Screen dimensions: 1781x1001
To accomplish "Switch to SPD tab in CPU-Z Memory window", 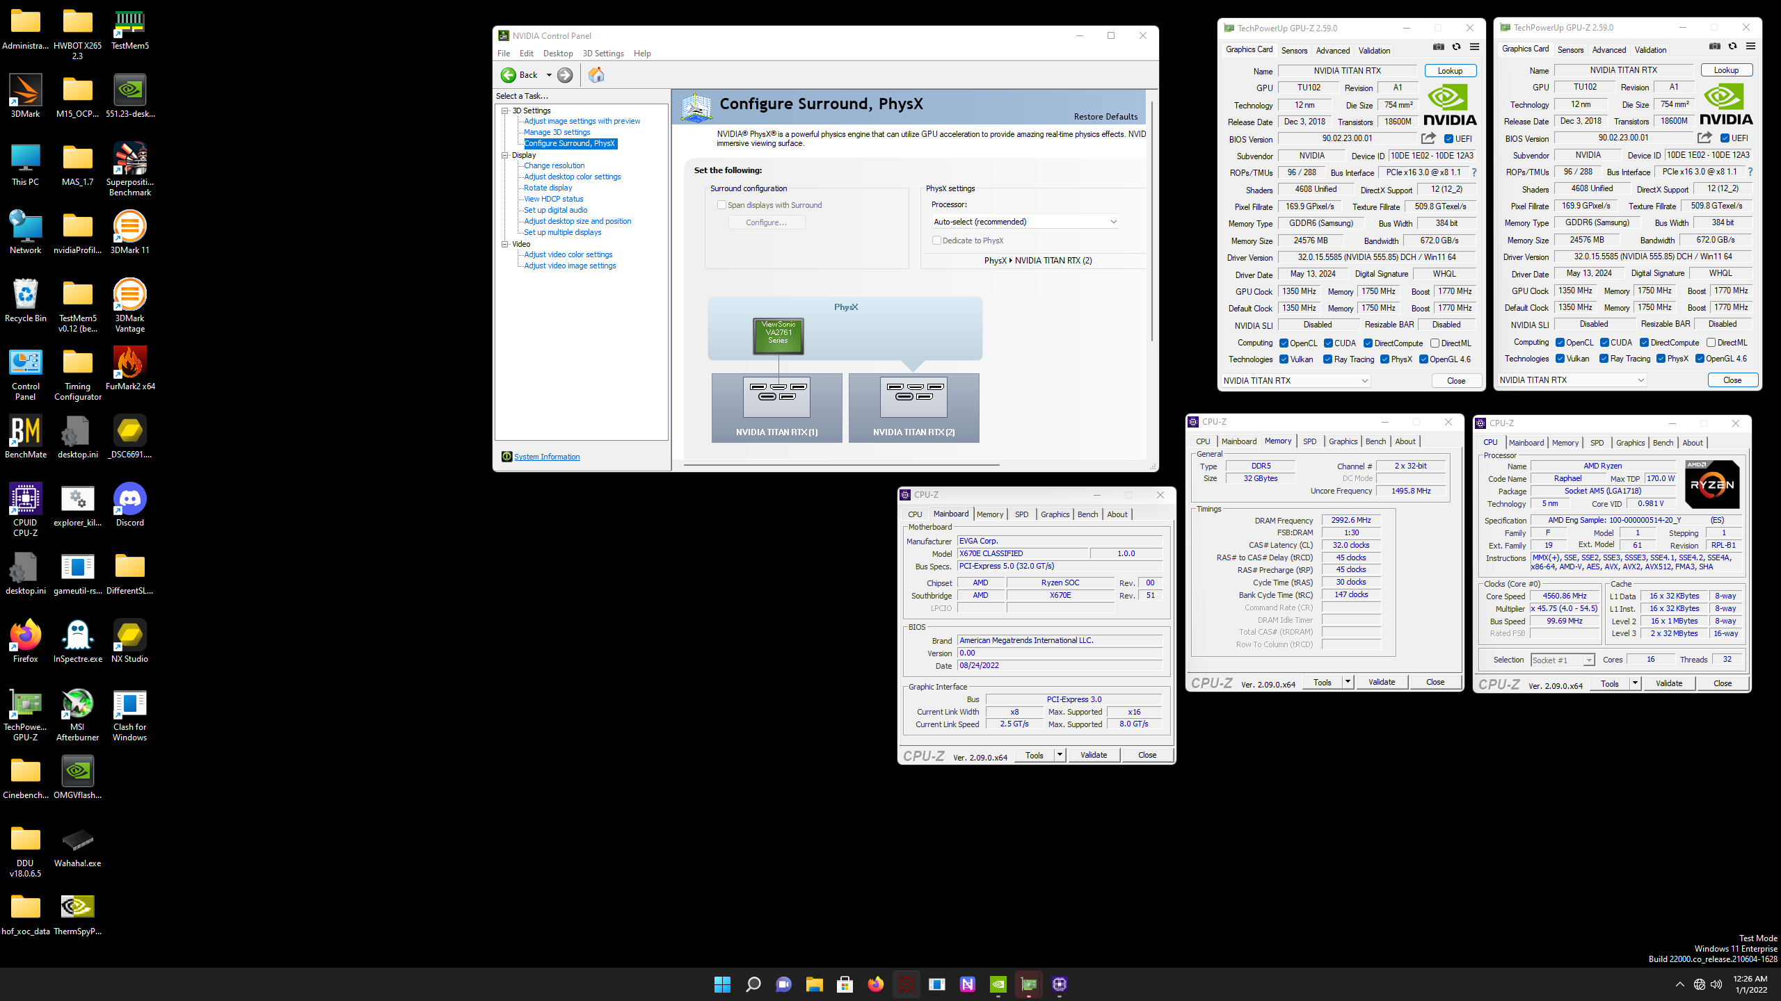I will point(1309,441).
